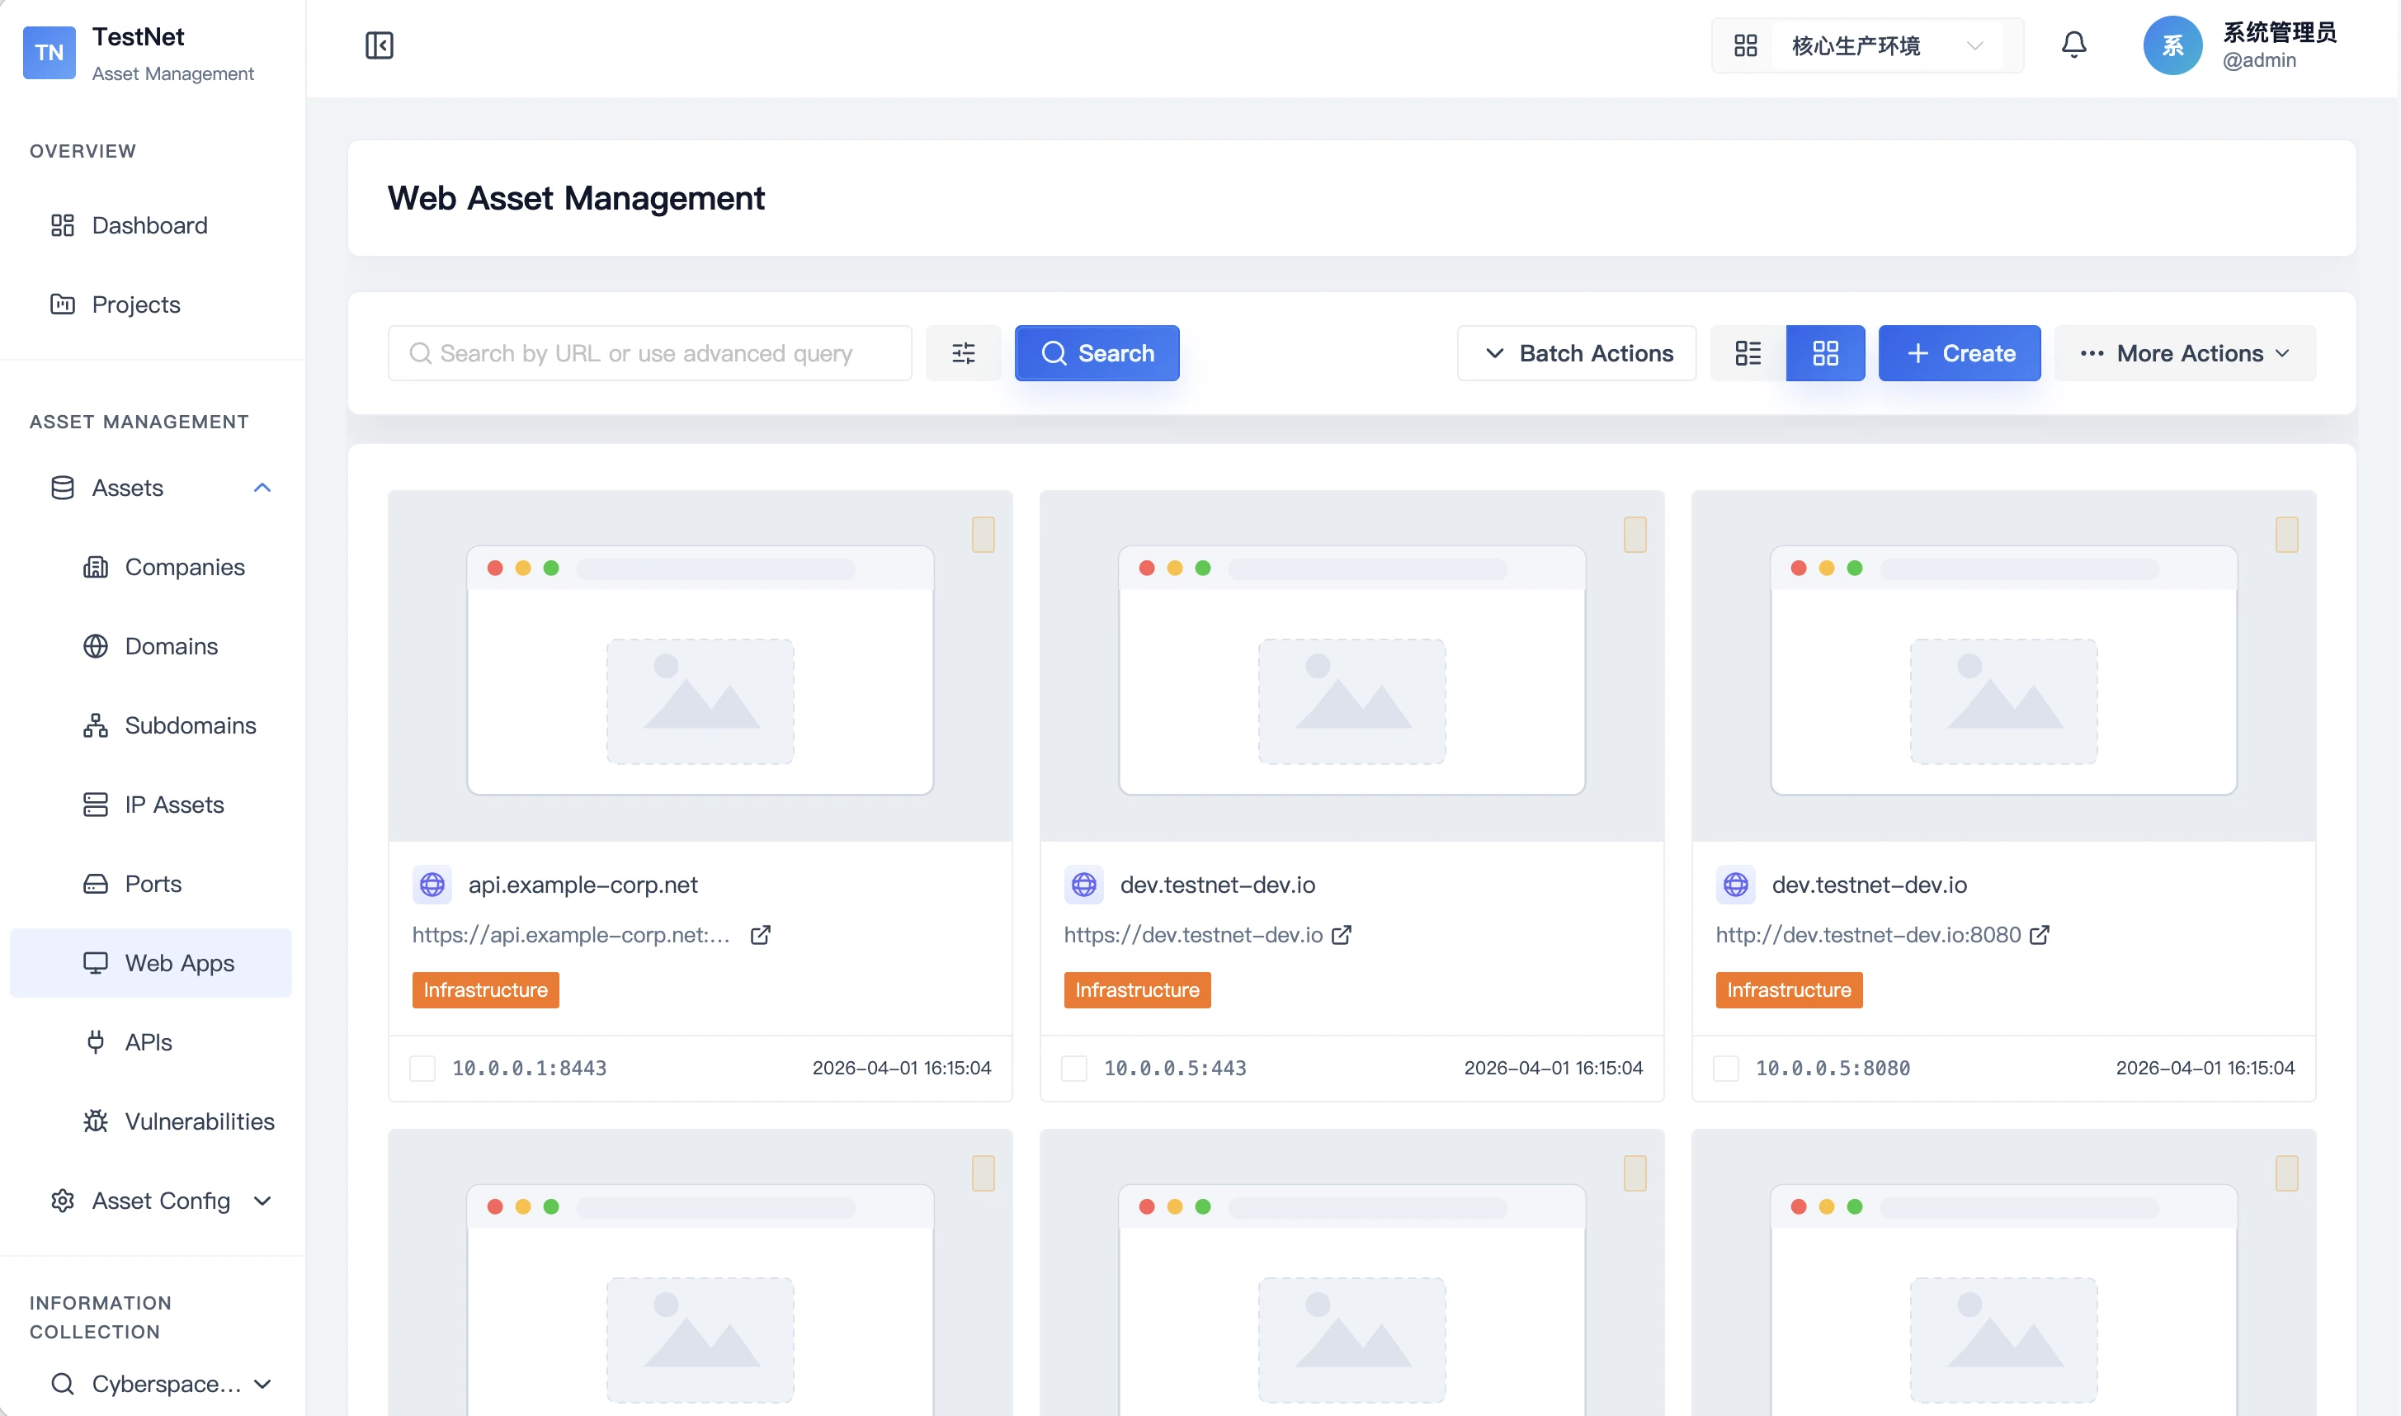This screenshot has height=1416, width=2401.
Task: Focus the Search by URL input field
Action: [649, 353]
